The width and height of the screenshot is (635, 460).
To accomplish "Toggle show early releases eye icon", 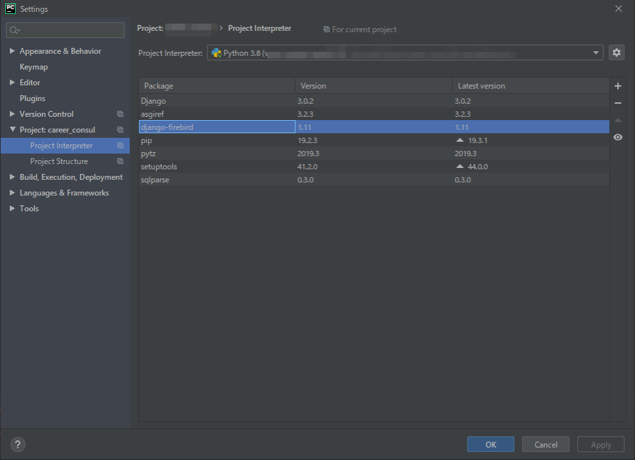I will (617, 137).
